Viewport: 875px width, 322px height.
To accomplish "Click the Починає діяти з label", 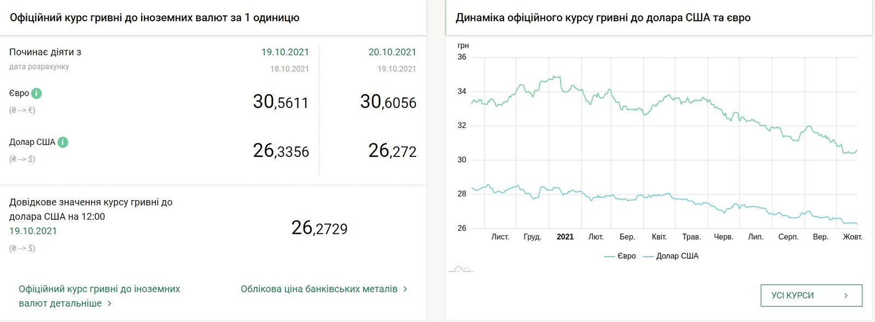I will pyautogui.click(x=45, y=52).
